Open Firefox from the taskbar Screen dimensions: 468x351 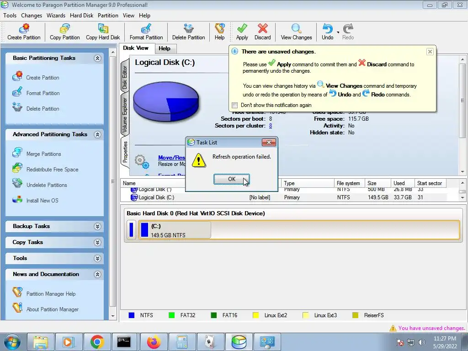[154, 342]
